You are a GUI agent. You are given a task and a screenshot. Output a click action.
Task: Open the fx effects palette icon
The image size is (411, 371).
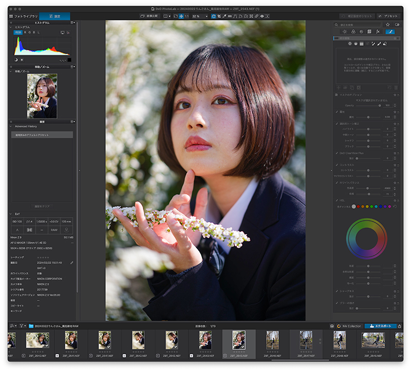coord(378,32)
